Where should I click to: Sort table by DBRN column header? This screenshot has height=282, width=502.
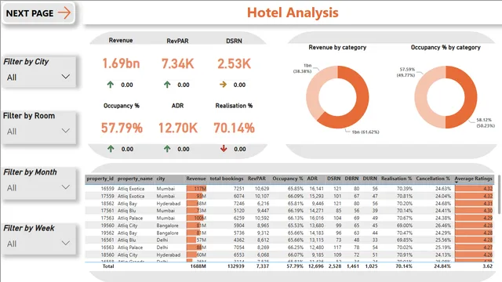coord(351,179)
